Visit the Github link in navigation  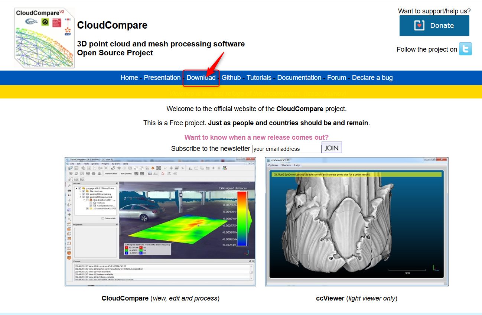pyautogui.click(x=231, y=78)
